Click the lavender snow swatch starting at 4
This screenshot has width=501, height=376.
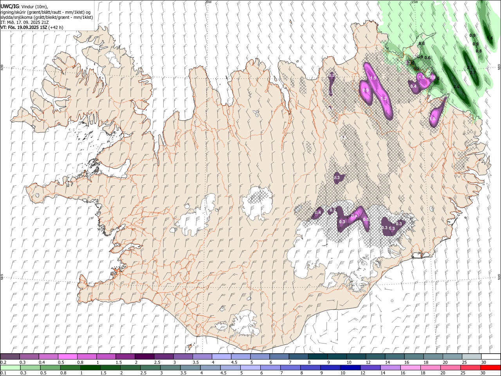221,356
